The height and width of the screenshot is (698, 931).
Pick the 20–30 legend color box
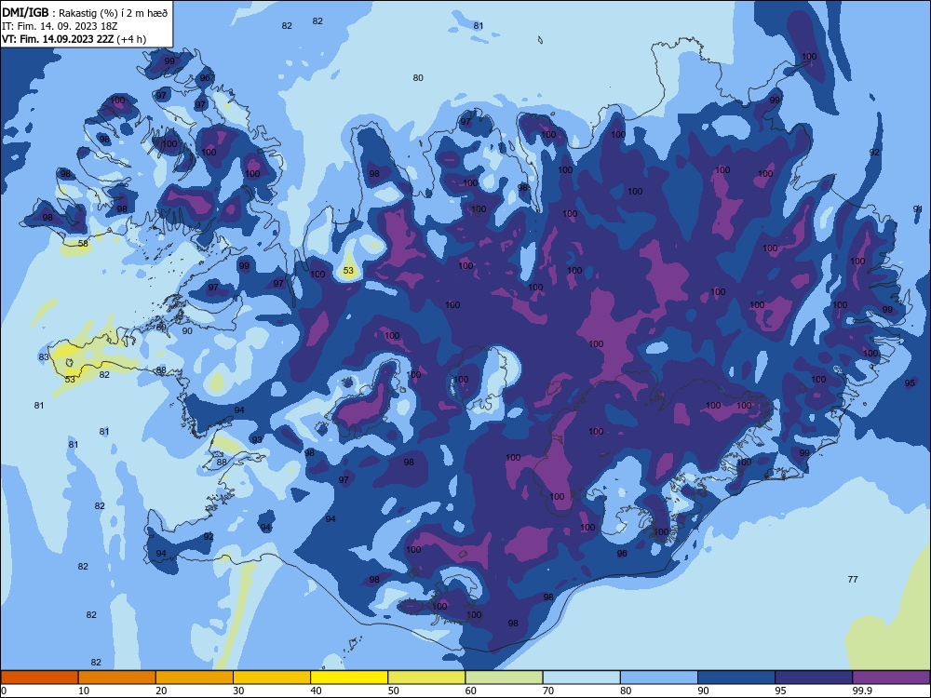click(x=195, y=678)
